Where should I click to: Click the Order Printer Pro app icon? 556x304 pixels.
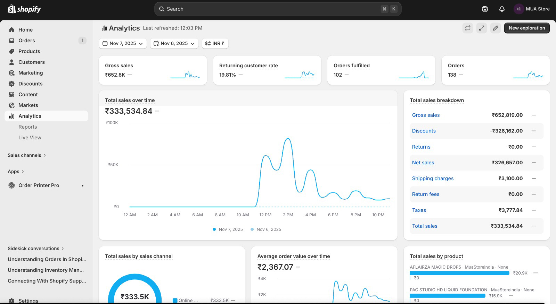tap(12, 185)
